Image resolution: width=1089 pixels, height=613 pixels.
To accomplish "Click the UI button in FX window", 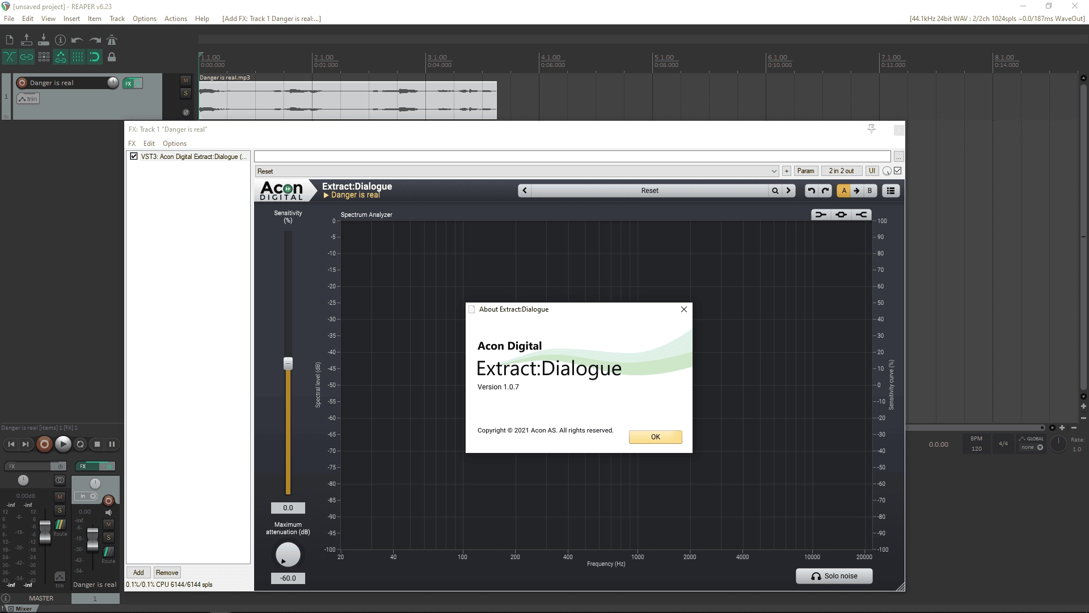I will click(x=872, y=171).
